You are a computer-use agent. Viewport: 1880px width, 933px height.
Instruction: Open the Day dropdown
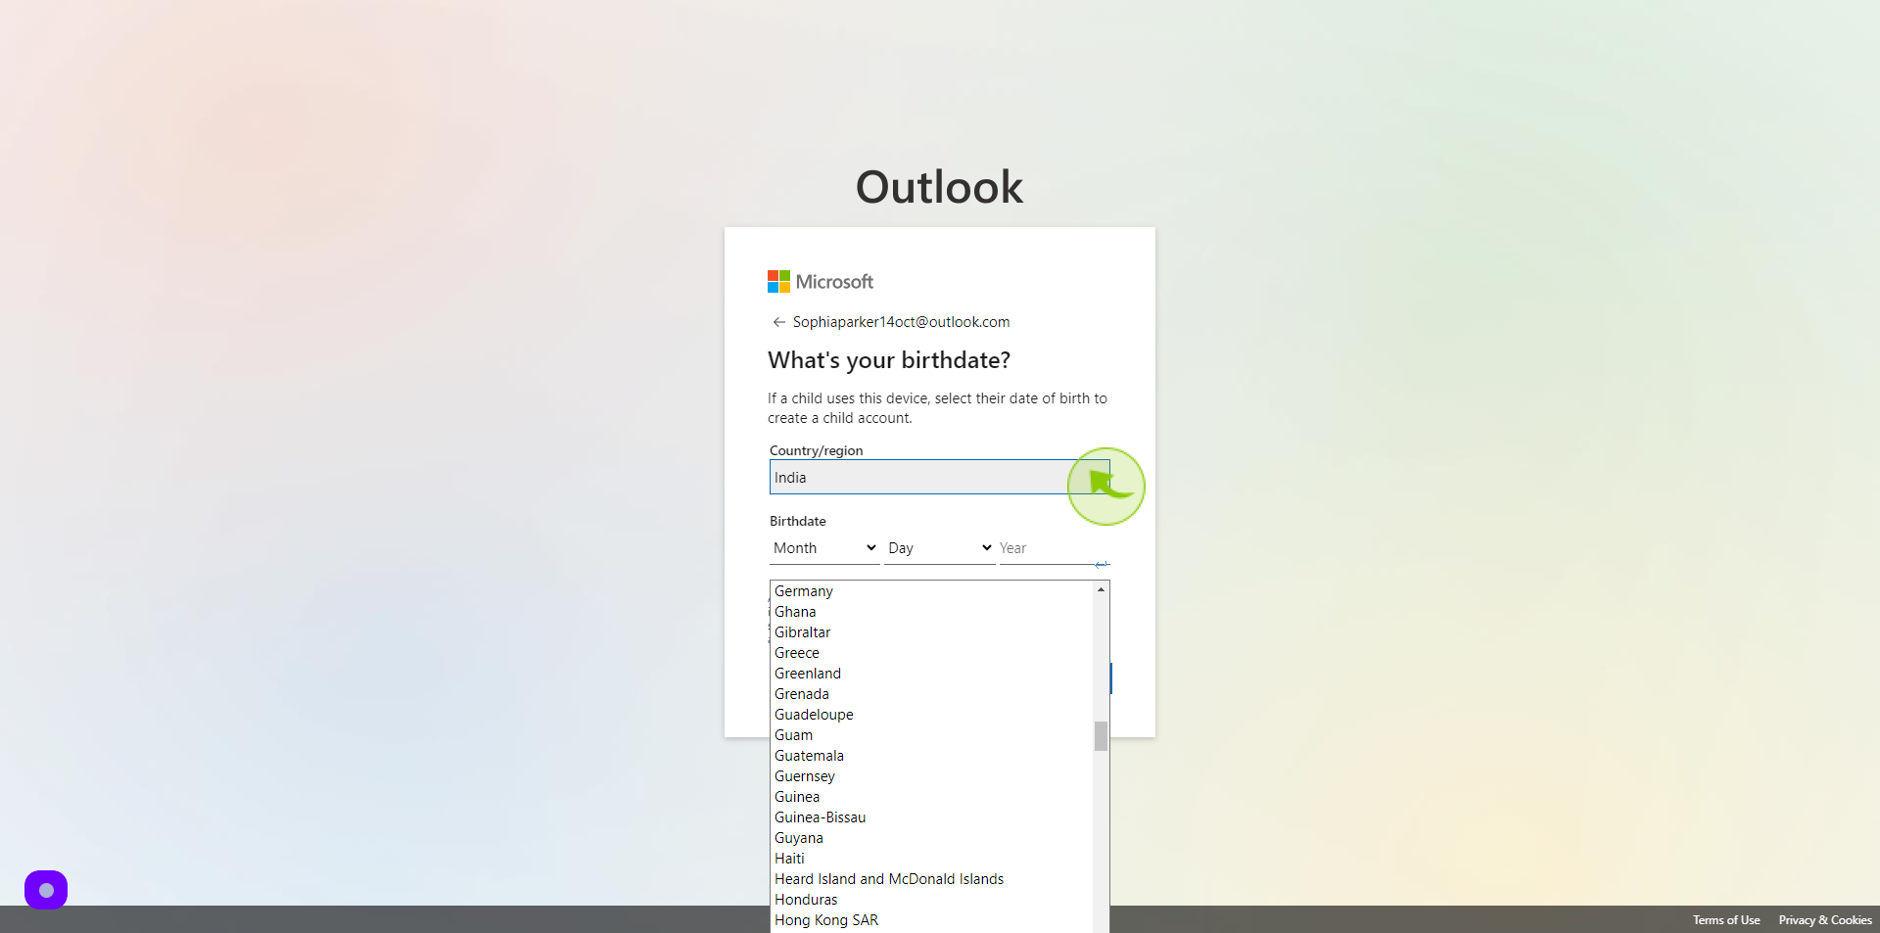point(939,548)
